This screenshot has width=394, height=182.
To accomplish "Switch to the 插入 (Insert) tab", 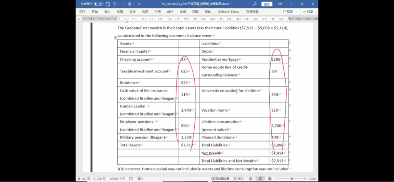I will point(107,12).
